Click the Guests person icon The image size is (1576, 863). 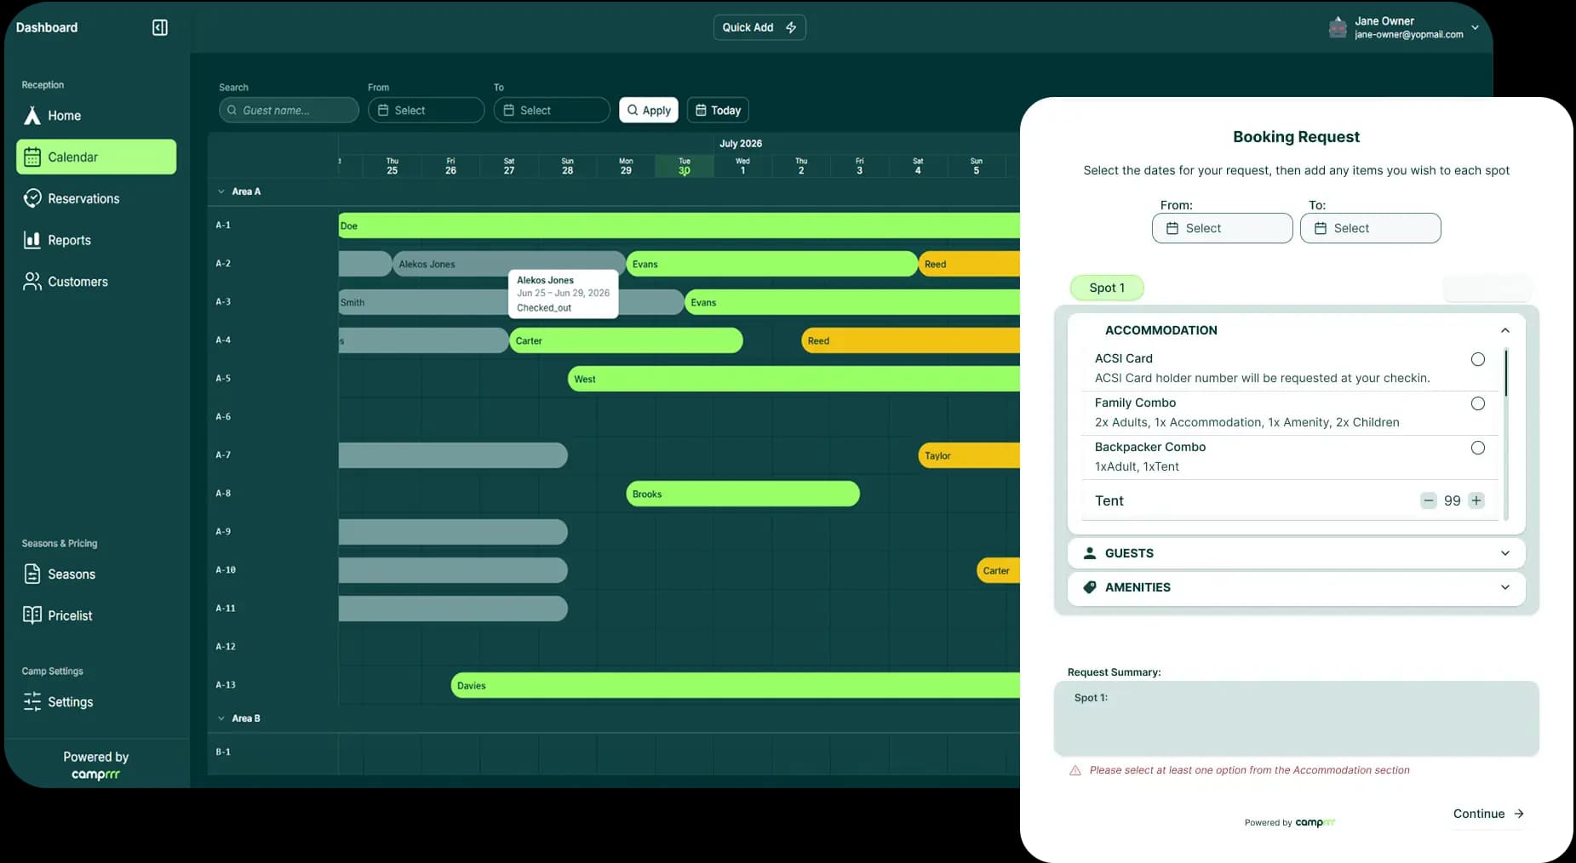click(x=1089, y=553)
